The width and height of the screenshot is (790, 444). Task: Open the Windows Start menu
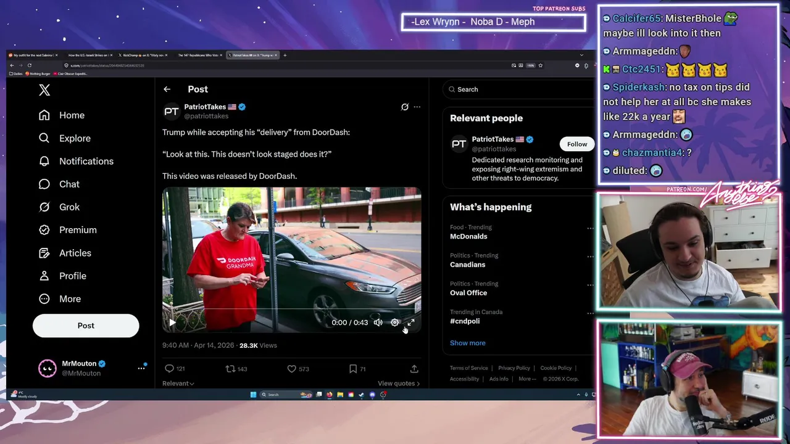[x=253, y=395]
